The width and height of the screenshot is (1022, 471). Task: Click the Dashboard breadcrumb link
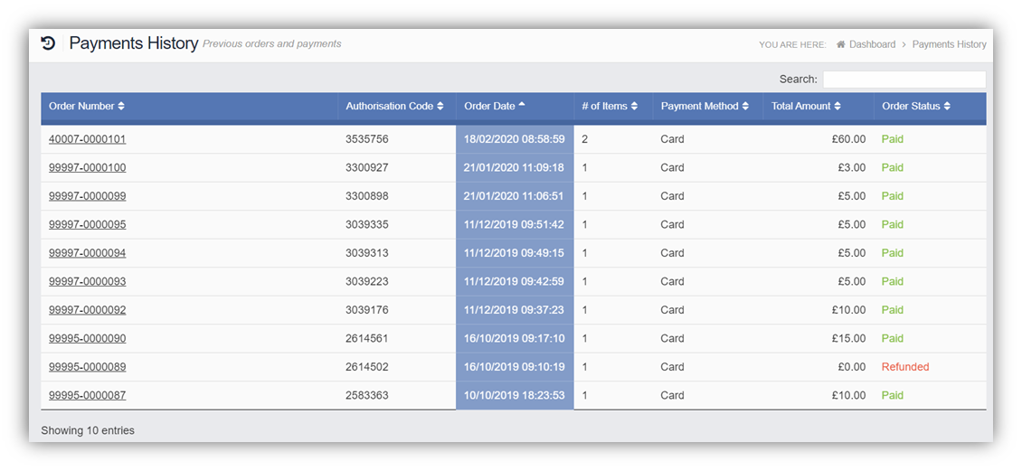(x=872, y=44)
